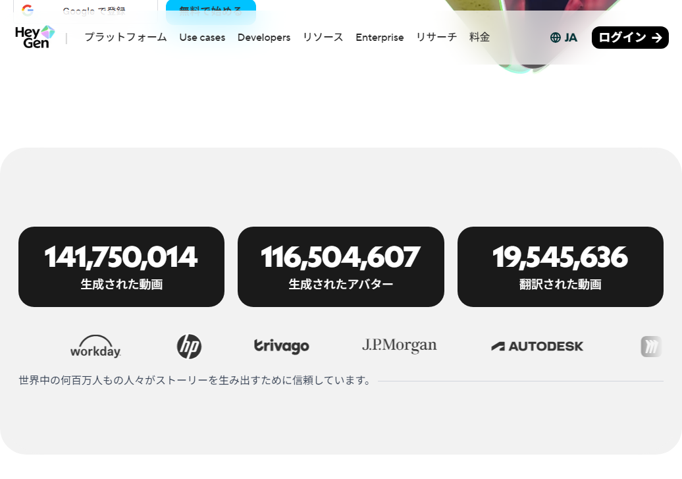Screen dimensions: 682x479
Task: Open the 料金 pricing page
Action: [x=480, y=38]
